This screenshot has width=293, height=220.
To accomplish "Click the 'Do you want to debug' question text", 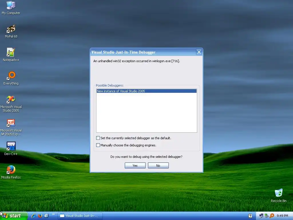I will point(146,157).
